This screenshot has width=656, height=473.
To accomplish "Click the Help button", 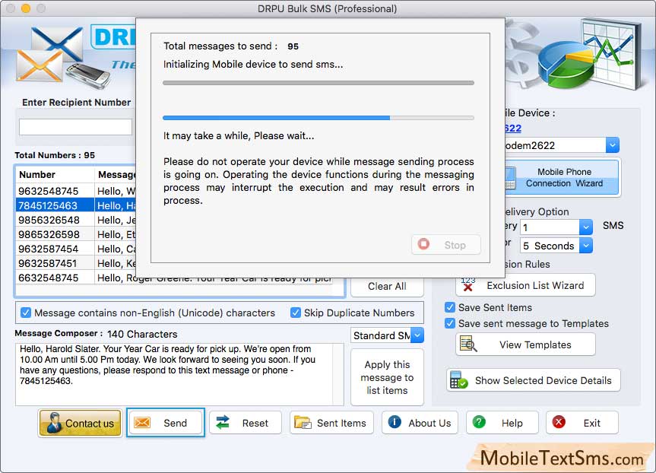I will click(502, 423).
